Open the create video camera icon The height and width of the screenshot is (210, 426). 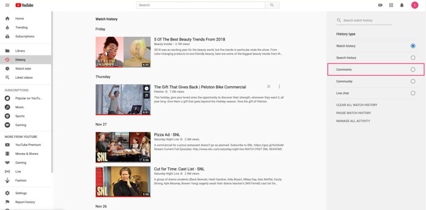(380, 5)
